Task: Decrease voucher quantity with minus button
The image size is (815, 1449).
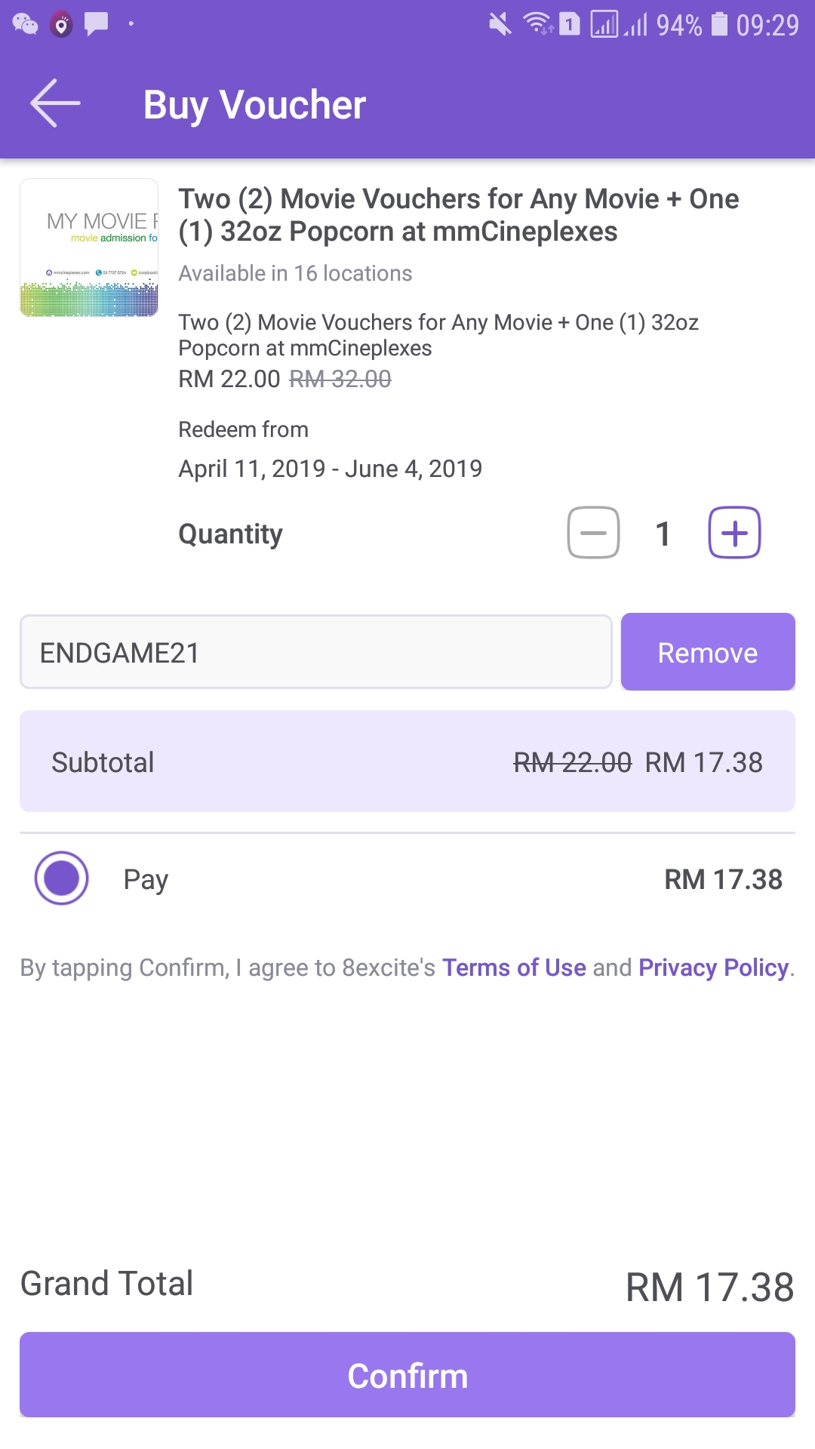Action: [594, 533]
